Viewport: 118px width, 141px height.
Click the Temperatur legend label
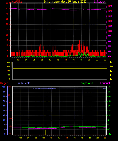[86, 83]
